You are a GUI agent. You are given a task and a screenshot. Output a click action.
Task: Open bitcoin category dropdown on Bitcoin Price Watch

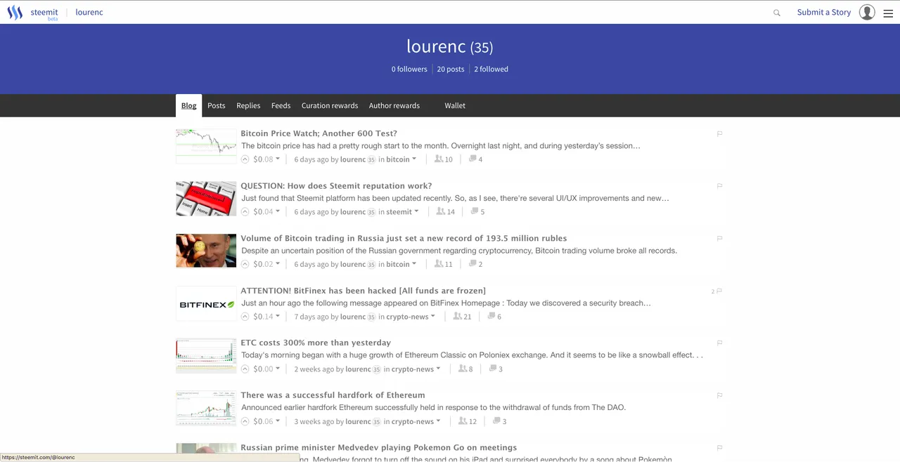tap(401, 159)
